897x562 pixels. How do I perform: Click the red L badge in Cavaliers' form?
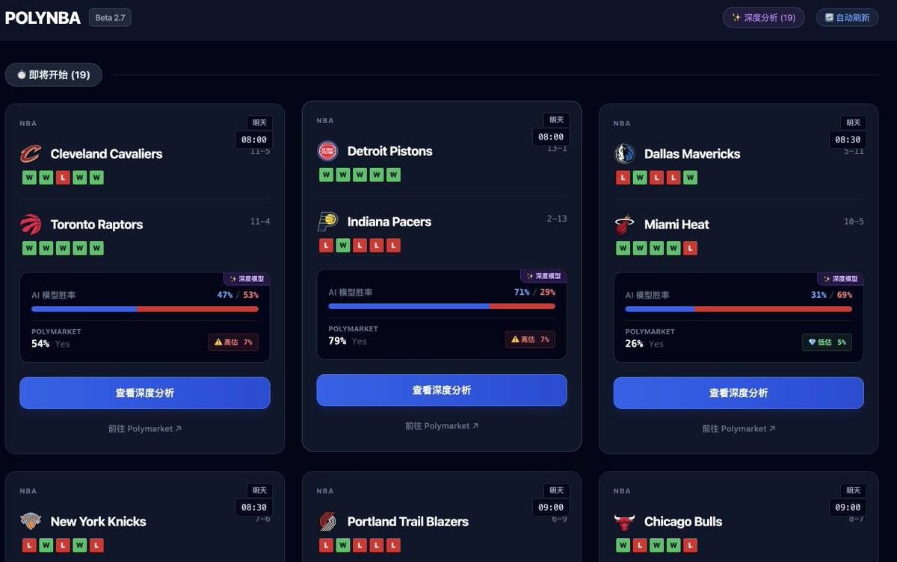(x=63, y=178)
